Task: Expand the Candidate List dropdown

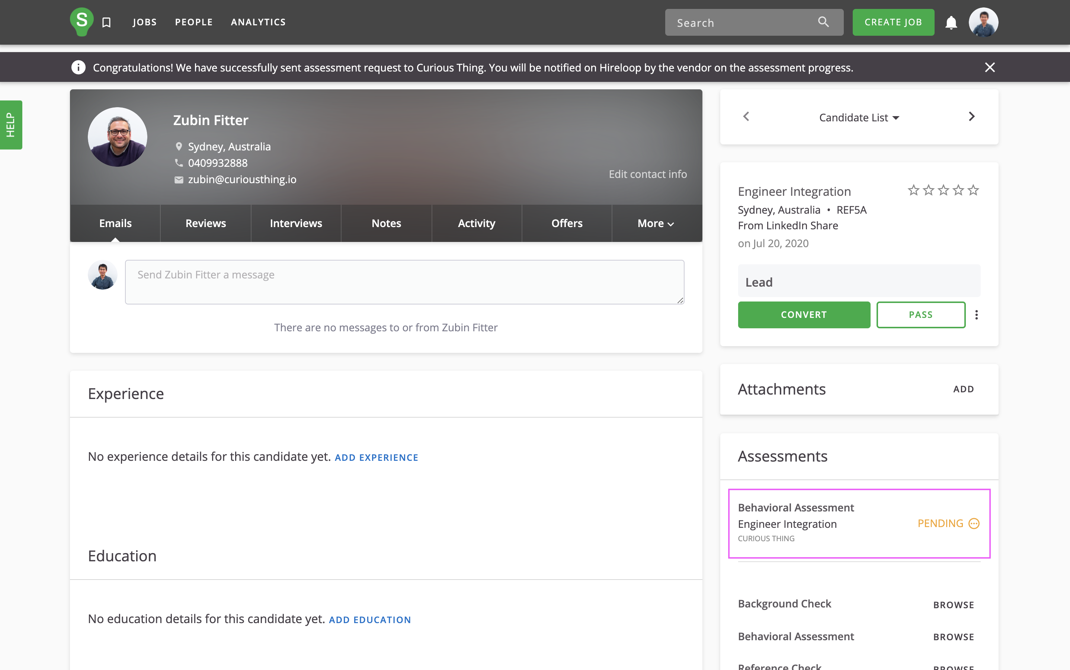Action: coord(859,117)
